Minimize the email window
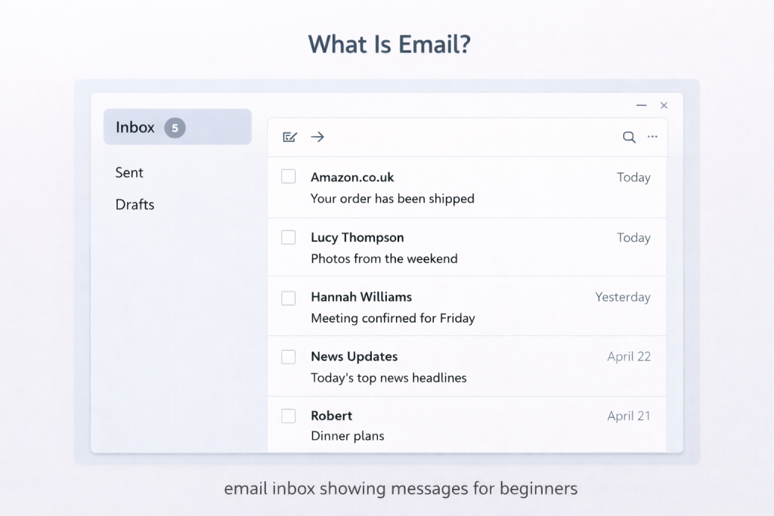The image size is (774, 516). [641, 106]
